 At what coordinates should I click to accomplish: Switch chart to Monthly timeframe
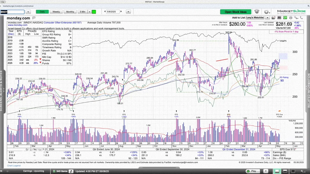coord(70,12)
